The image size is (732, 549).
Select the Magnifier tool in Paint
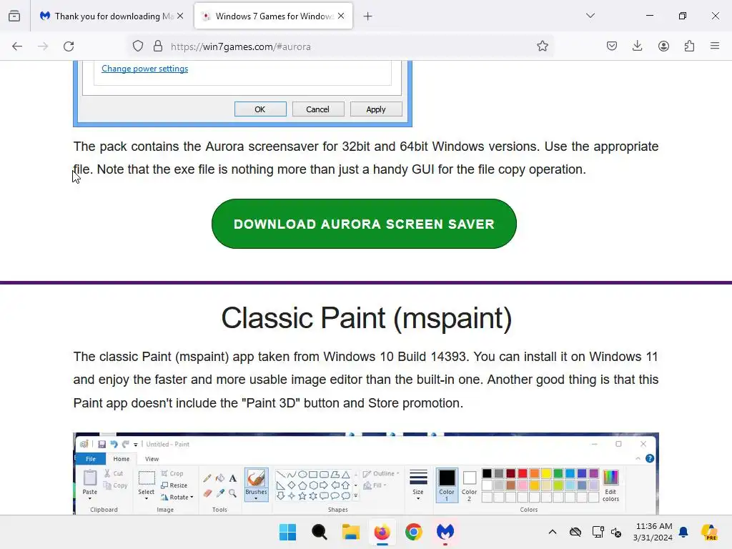(232, 493)
